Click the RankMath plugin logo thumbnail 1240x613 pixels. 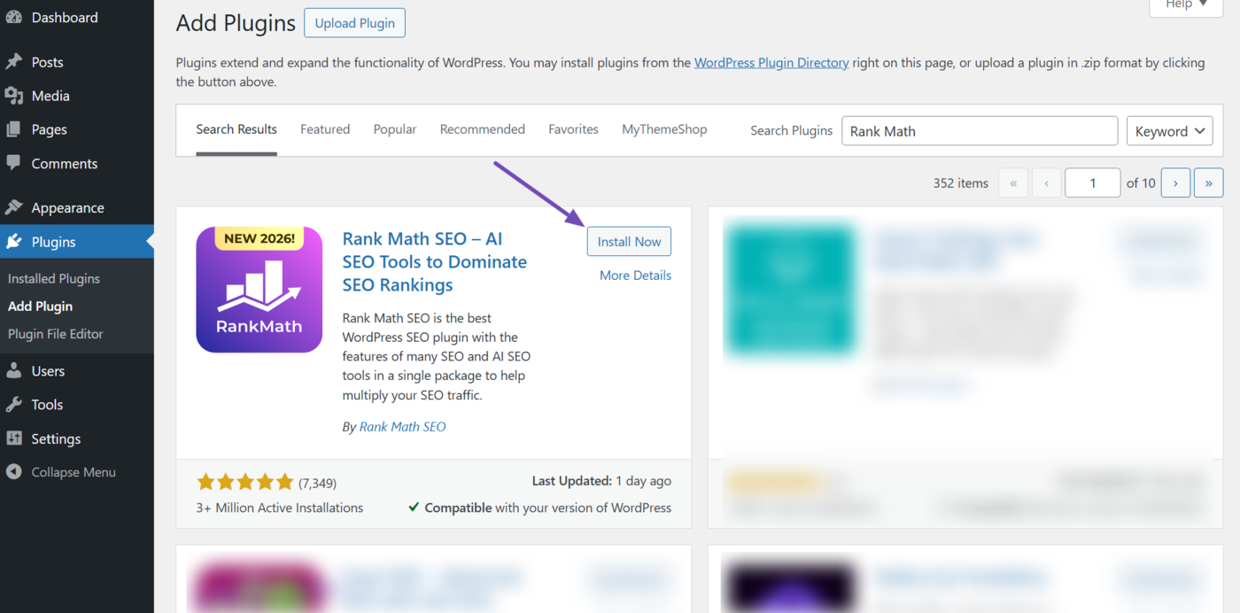click(x=260, y=290)
